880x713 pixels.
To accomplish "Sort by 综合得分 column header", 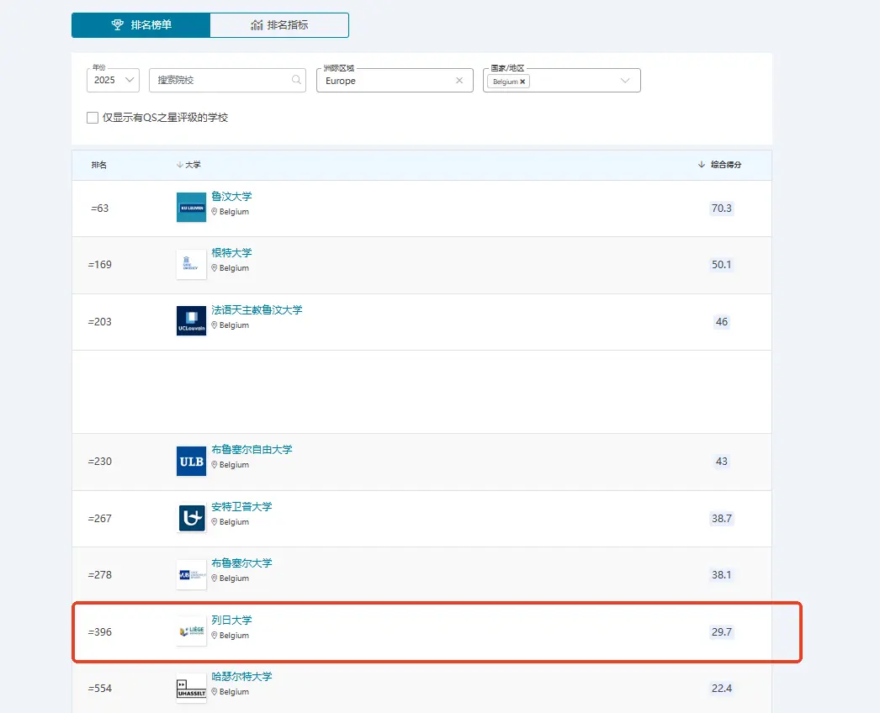I will pyautogui.click(x=719, y=165).
